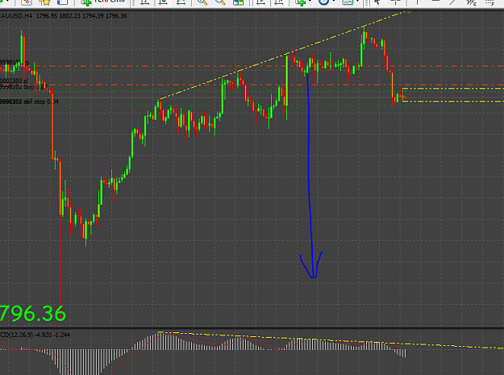The width and height of the screenshot is (504, 375).
Task: Click the 'sell stop 0.04' order label
Action: click(x=41, y=102)
